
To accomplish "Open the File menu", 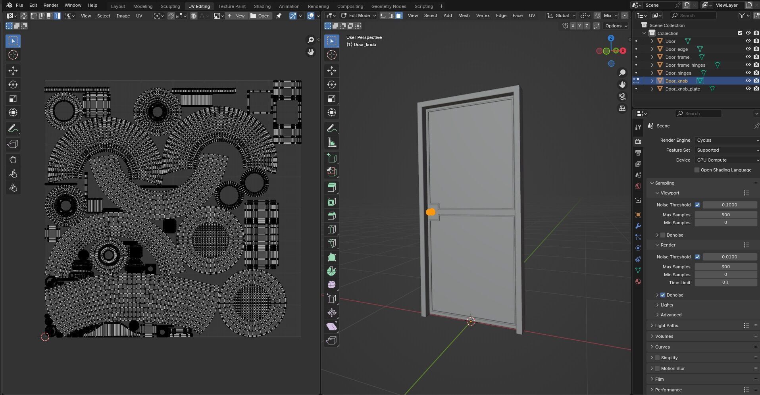I will [19, 5].
